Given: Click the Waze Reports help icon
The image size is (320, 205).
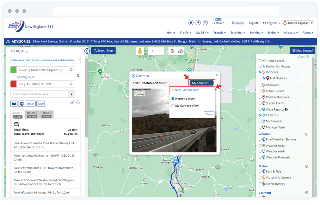Looking at the screenshot, I should 286,109.
